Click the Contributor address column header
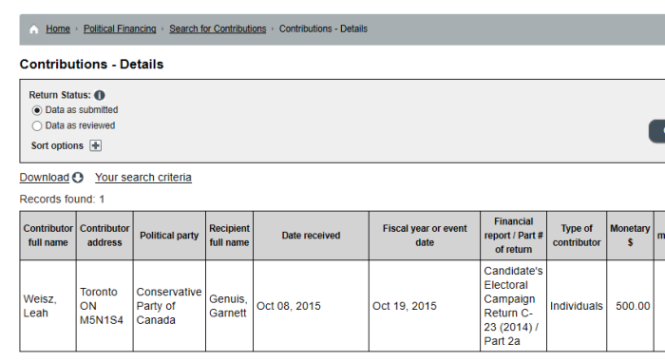 (x=104, y=236)
